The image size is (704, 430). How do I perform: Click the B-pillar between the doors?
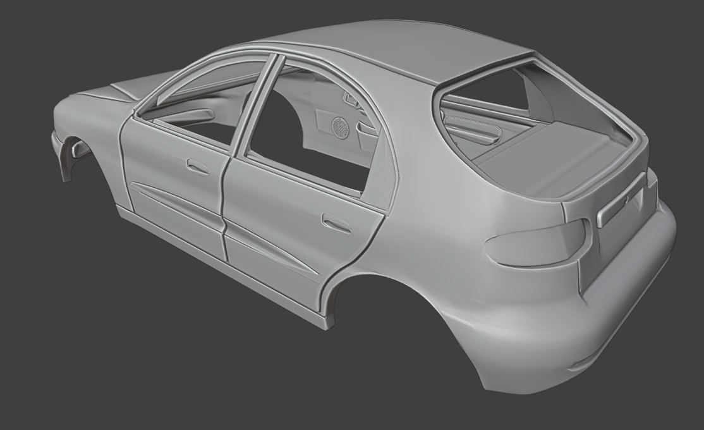point(256,107)
